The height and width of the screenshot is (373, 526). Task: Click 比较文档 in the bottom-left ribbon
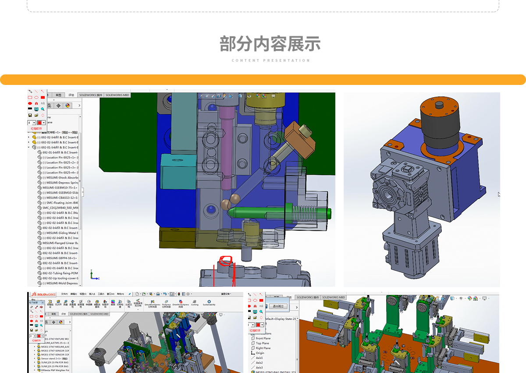pos(128,303)
